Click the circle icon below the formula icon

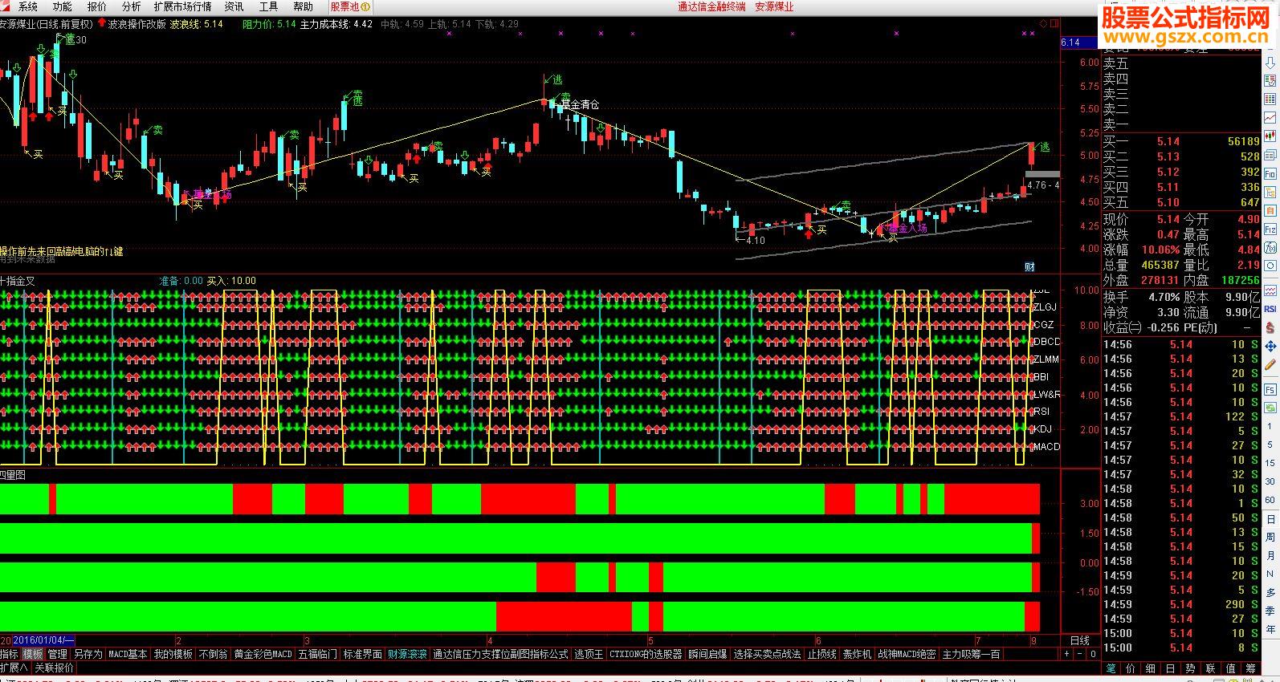[1270, 266]
